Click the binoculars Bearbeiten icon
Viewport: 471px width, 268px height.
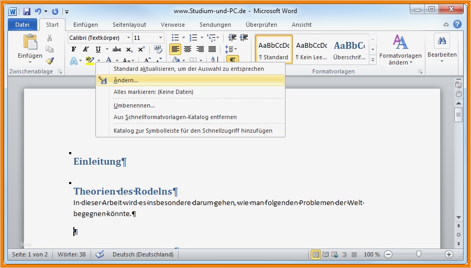point(442,41)
